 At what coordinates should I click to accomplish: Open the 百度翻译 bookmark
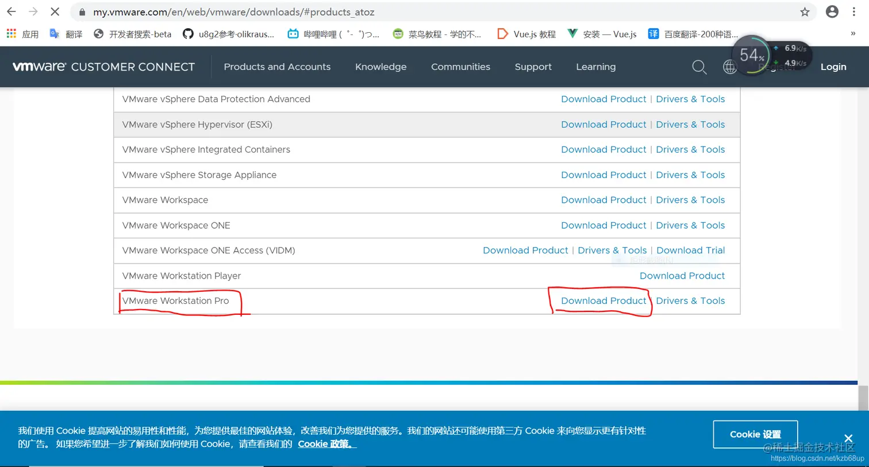tap(693, 34)
